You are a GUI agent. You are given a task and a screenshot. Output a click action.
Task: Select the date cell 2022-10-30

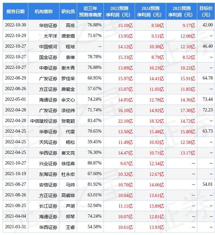point(15,25)
